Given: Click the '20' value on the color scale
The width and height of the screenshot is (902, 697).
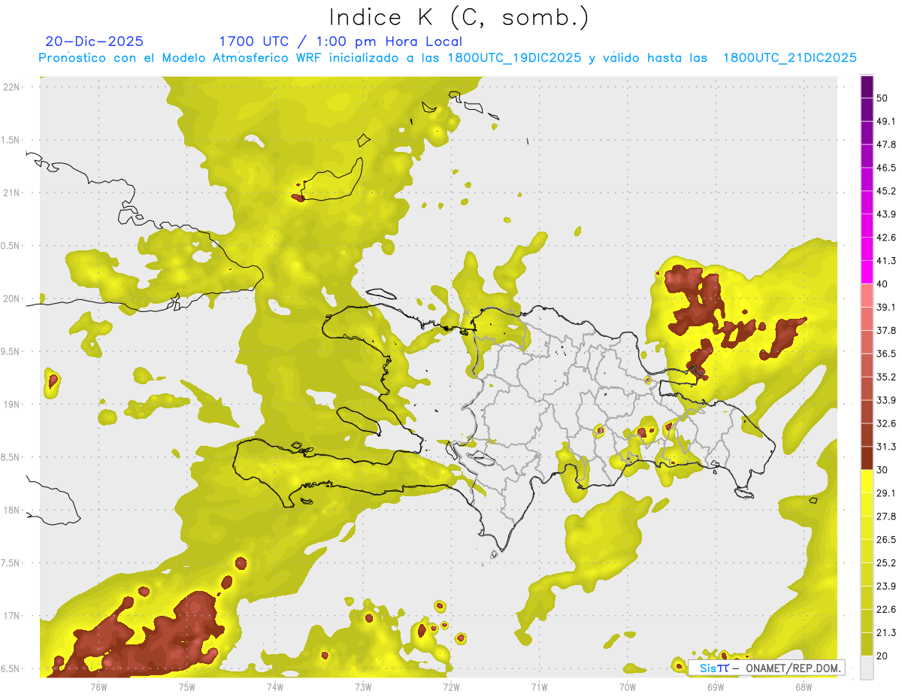Looking at the screenshot, I should (883, 657).
